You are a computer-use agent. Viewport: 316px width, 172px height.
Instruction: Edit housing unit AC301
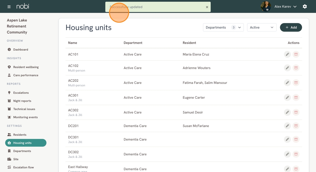(x=287, y=98)
